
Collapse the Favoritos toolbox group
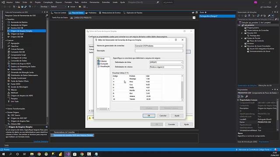[6, 19]
